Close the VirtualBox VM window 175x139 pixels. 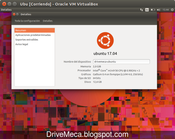(4, 4)
